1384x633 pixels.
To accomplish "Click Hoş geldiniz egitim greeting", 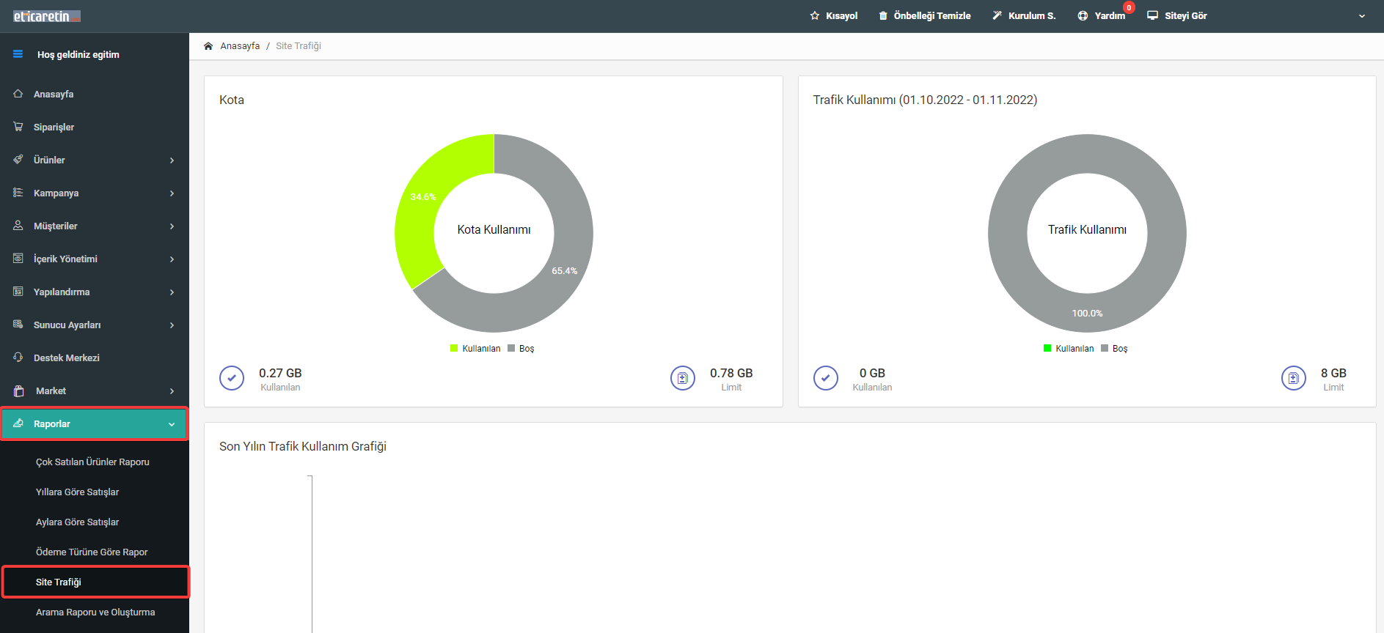I will [x=78, y=54].
